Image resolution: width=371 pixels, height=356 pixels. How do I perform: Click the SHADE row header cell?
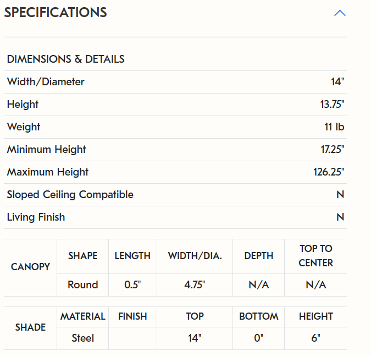click(30, 327)
